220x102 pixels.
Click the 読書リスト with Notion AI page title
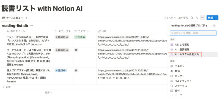pos(42,9)
